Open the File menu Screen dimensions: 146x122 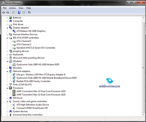coord(5,8)
